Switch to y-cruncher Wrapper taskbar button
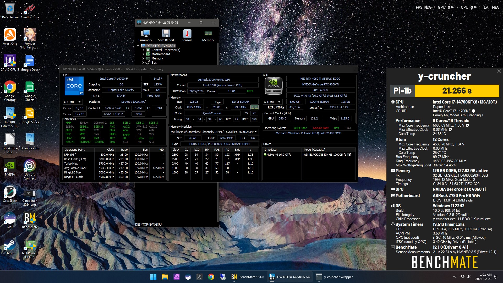Screen dimensions: 503x283 pos(334,277)
